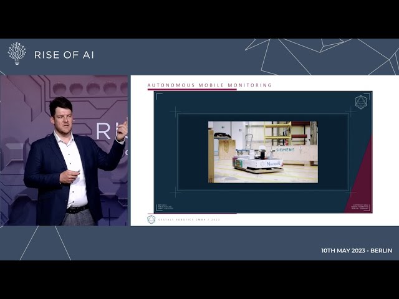Click the maroon underline beneath the slide heading

(192, 90)
